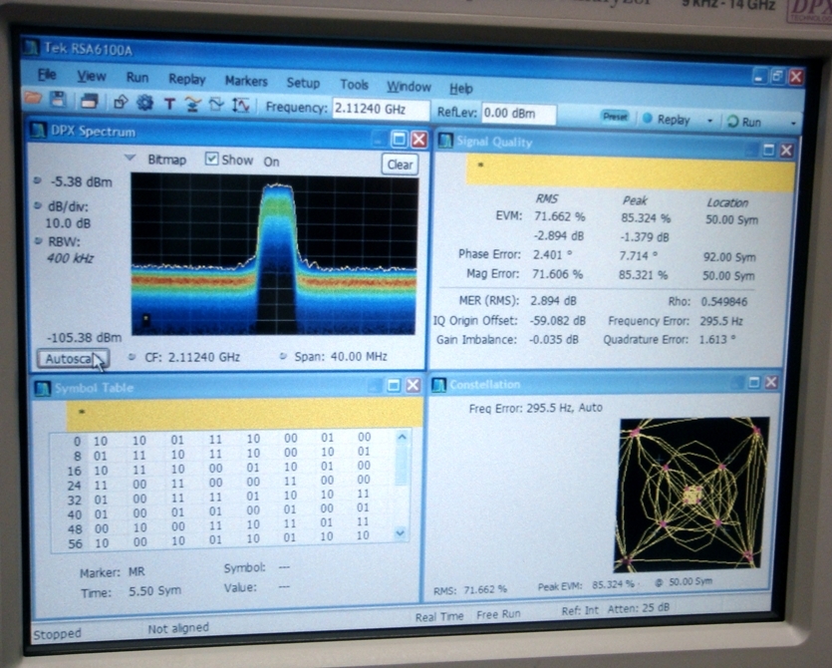This screenshot has width=832, height=668.
Task: Select the red T trigger icon
Action: point(169,104)
